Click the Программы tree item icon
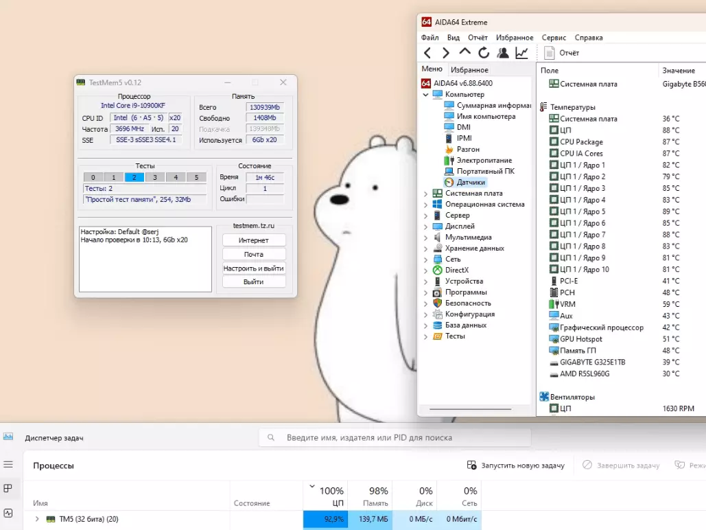The height and width of the screenshot is (530, 706). coord(437,292)
